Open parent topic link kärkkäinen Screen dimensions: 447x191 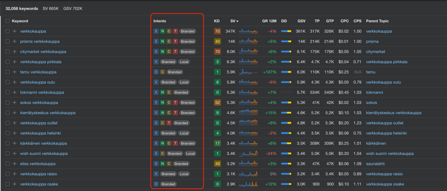point(376,144)
